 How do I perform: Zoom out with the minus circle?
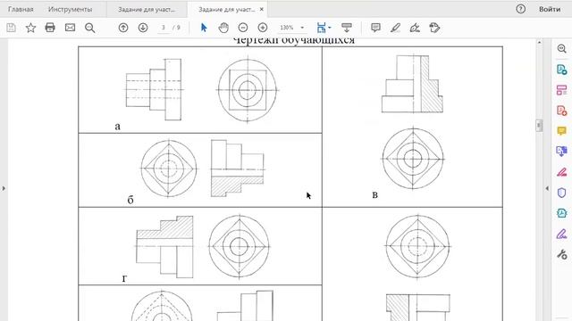tap(243, 28)
